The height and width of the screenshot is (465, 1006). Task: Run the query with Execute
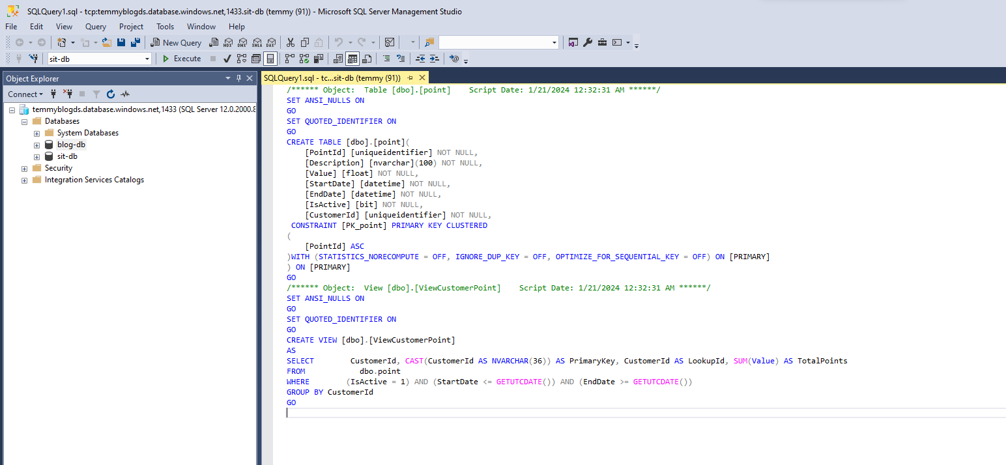coord(181,59)
